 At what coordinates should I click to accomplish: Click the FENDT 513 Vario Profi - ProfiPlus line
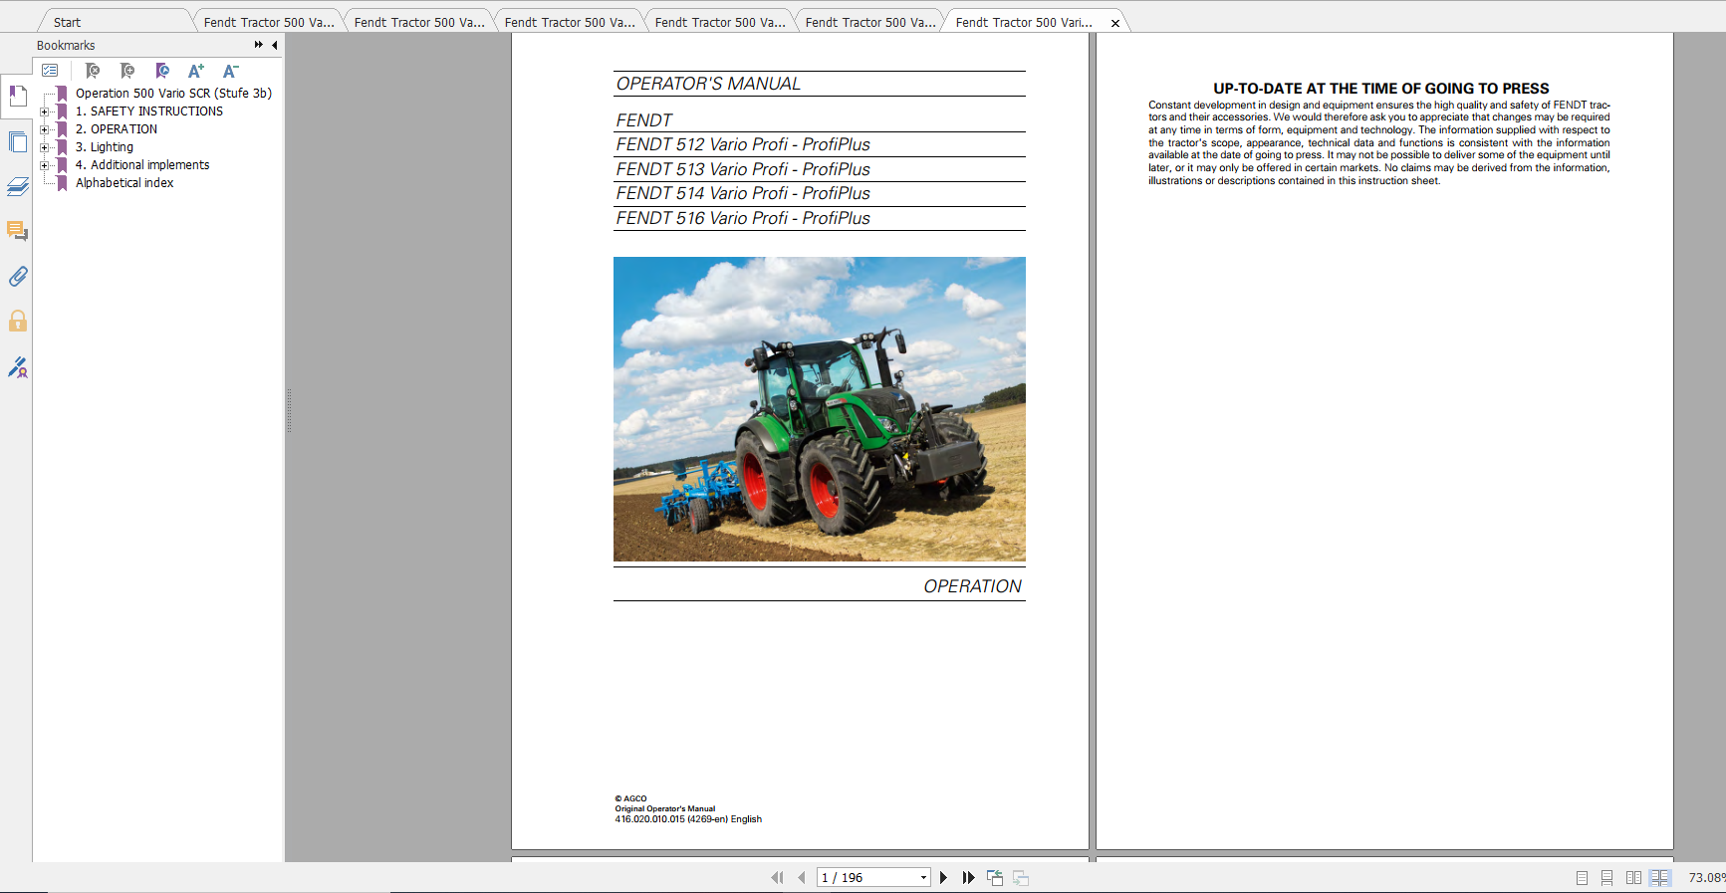click(743, 169)
